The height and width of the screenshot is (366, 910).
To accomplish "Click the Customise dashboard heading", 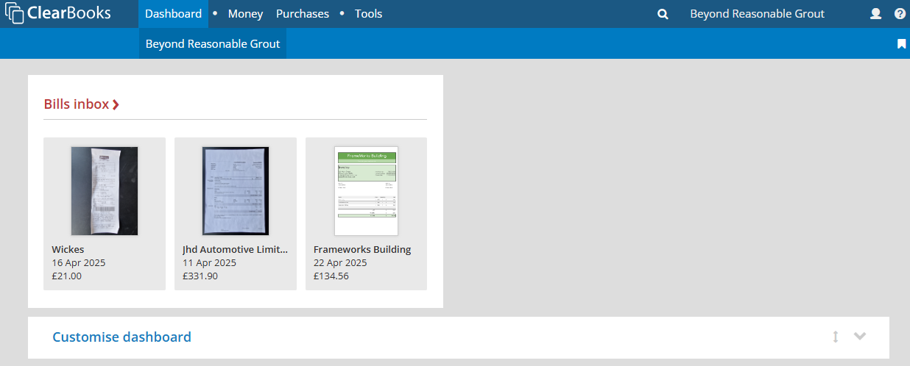I will [122, 337].
